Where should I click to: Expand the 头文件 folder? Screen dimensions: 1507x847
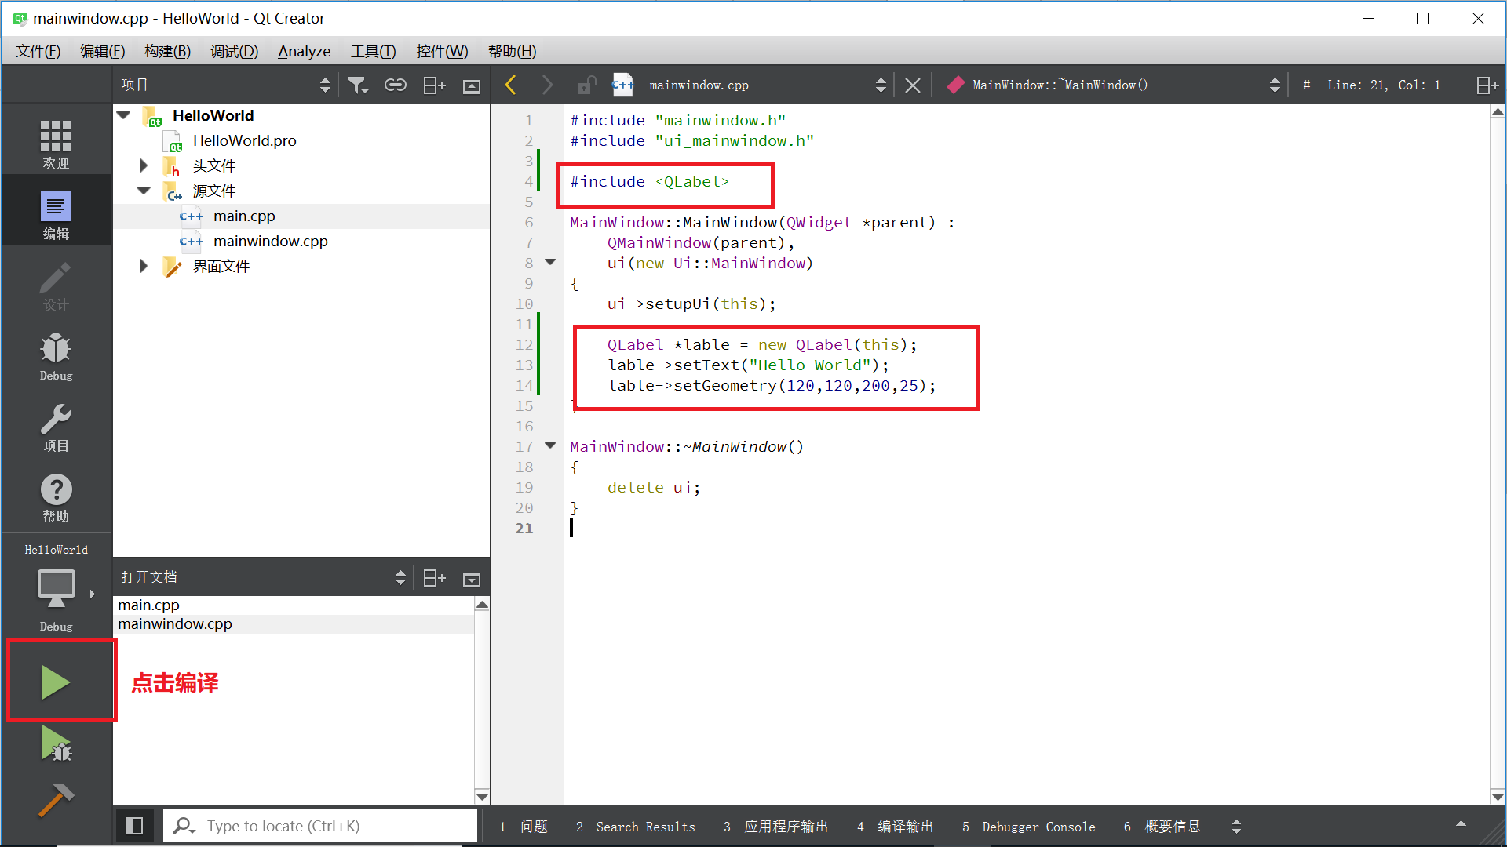point(143,165)
